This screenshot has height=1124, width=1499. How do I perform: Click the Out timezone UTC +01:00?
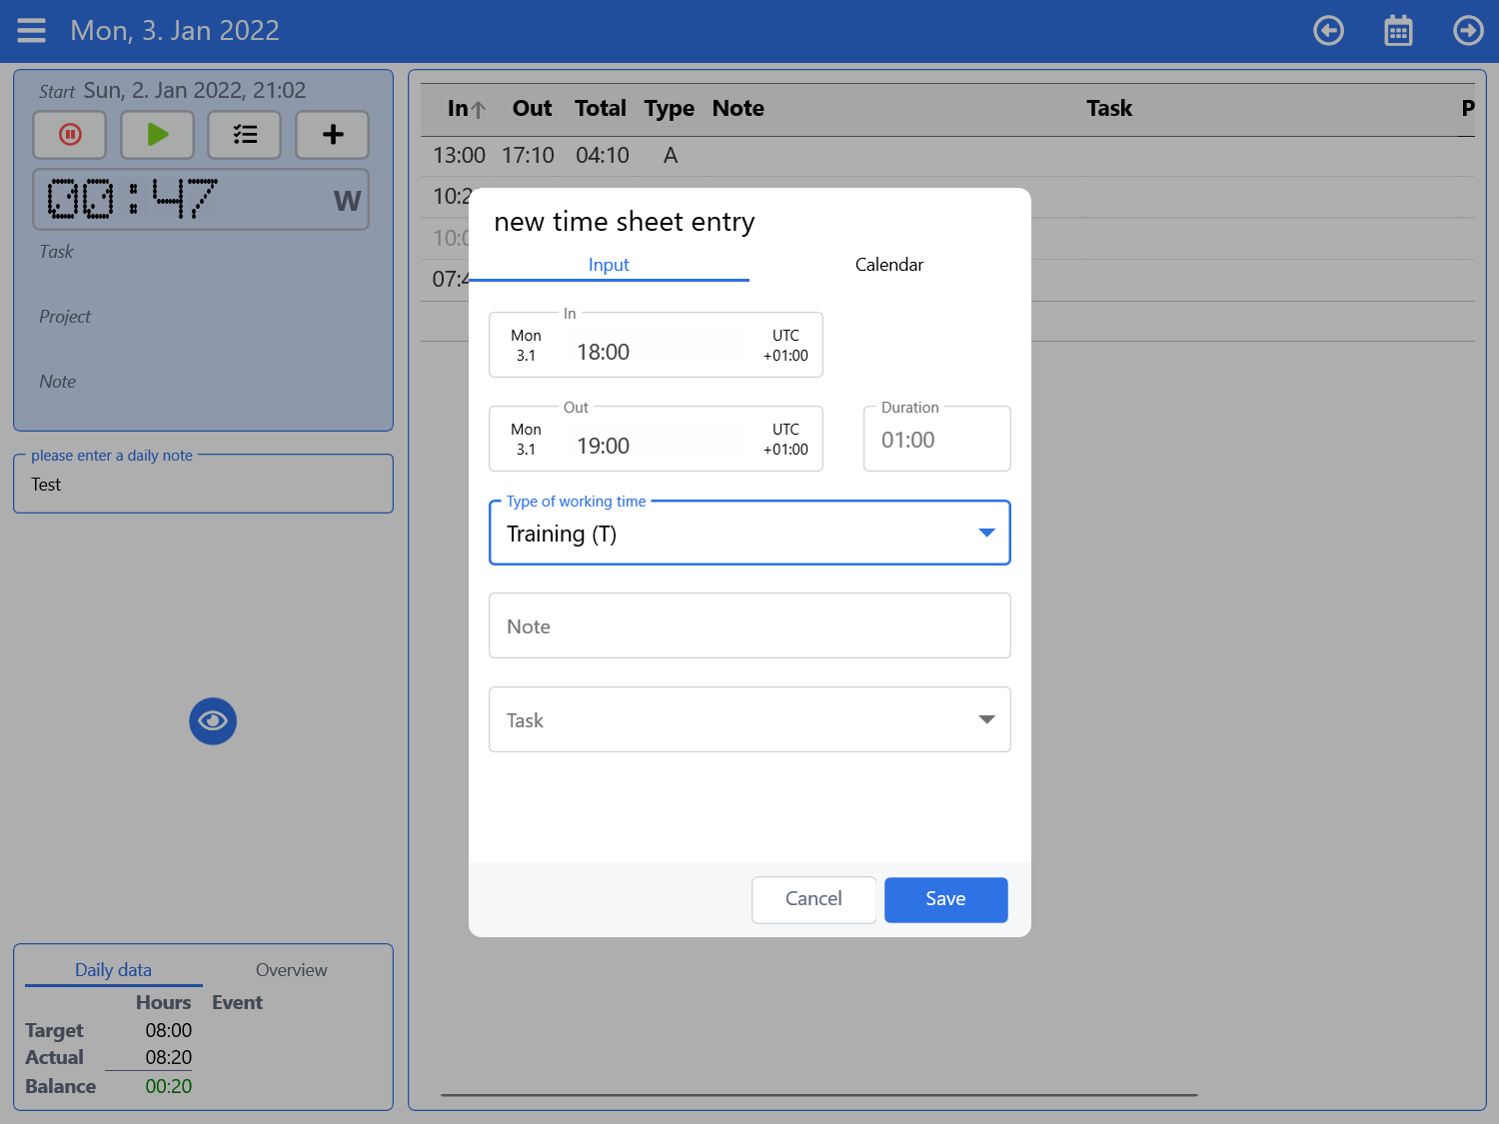785,440
